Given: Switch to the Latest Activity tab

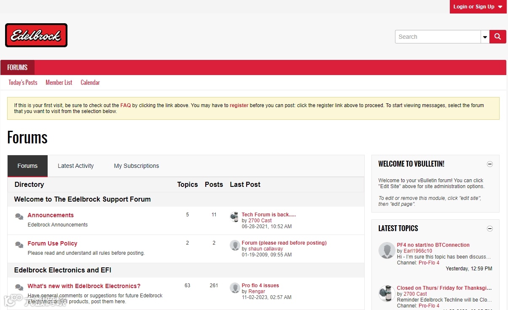Looking at the screenshot, I should [x=76, y=166].
